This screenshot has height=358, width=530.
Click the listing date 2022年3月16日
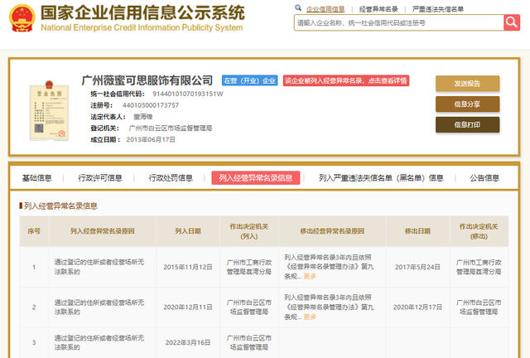point(188,342)
